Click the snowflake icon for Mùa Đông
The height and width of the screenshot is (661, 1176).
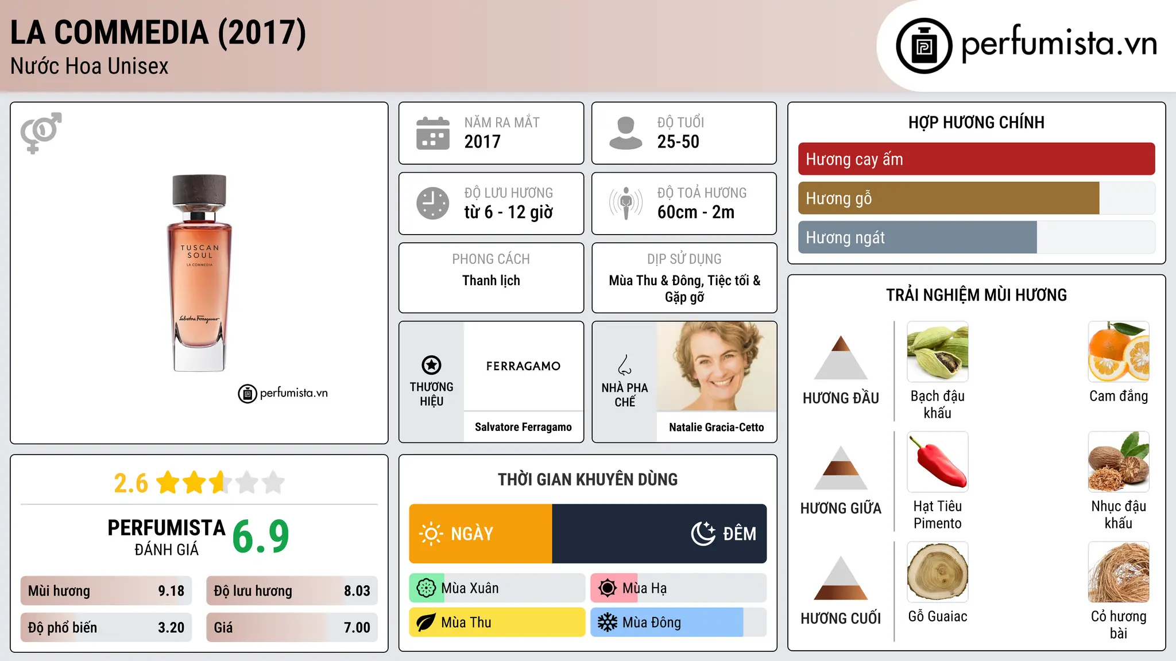[x=608, y=623]
